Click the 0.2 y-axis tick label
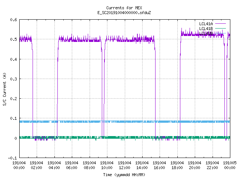Screen dimensions: 237x178 point(13,99)
